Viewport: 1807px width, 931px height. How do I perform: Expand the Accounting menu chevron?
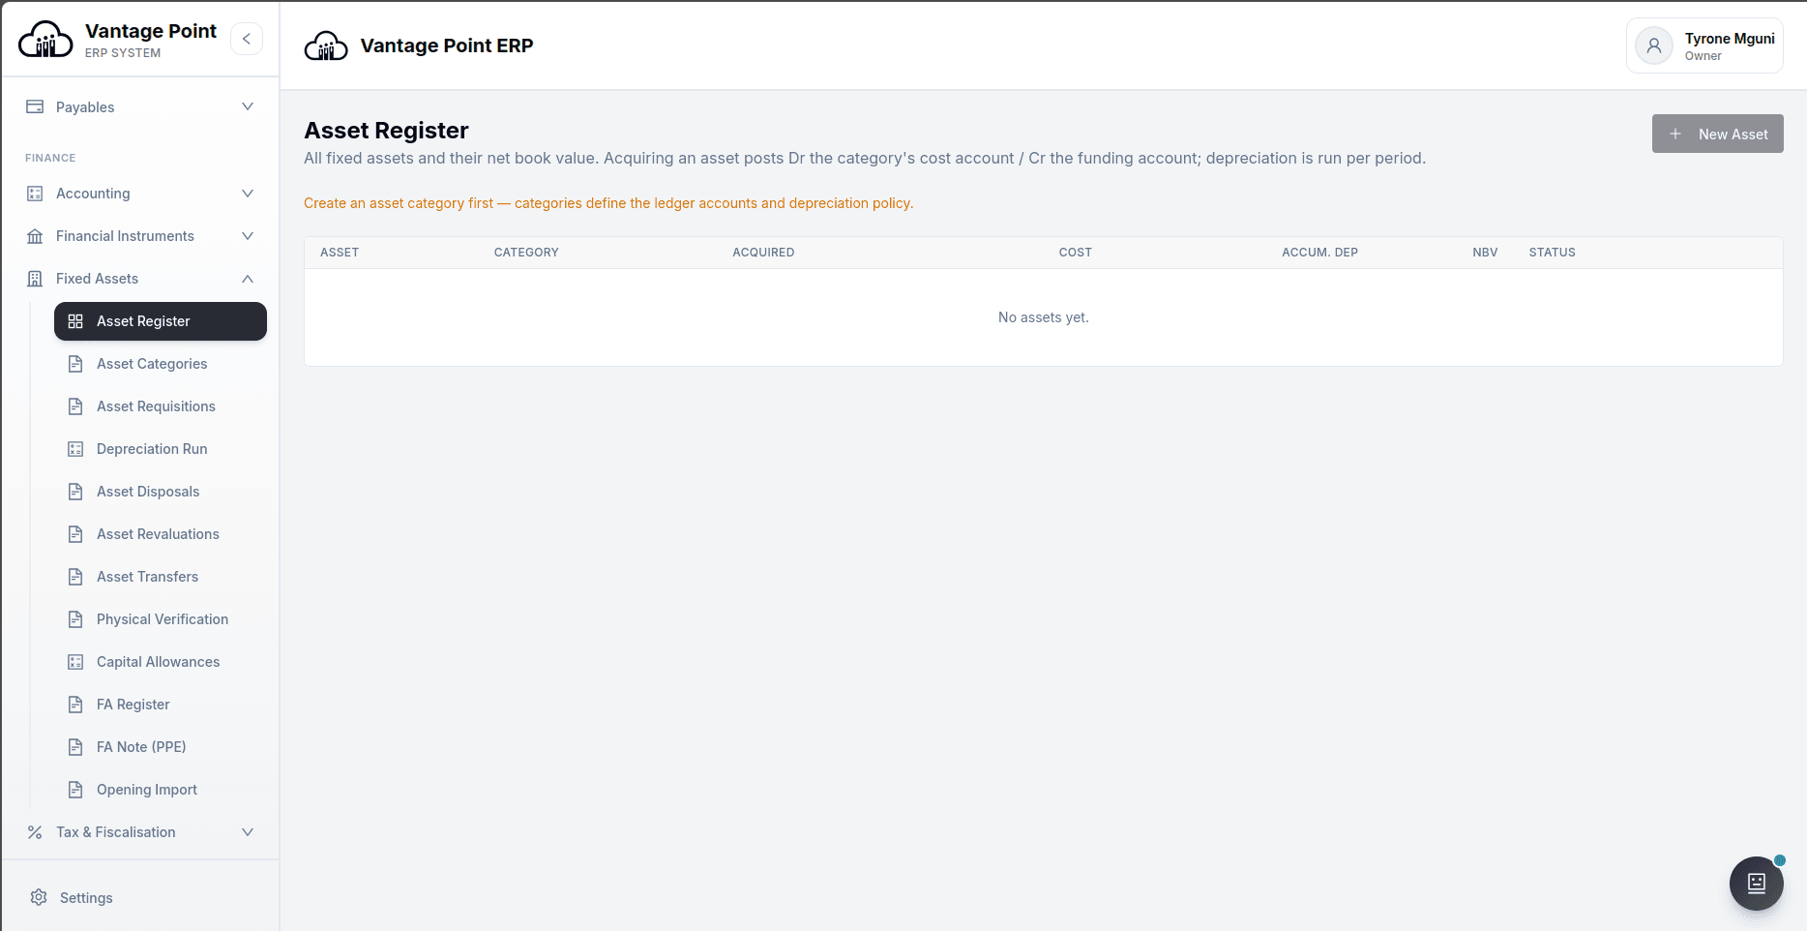248,194
